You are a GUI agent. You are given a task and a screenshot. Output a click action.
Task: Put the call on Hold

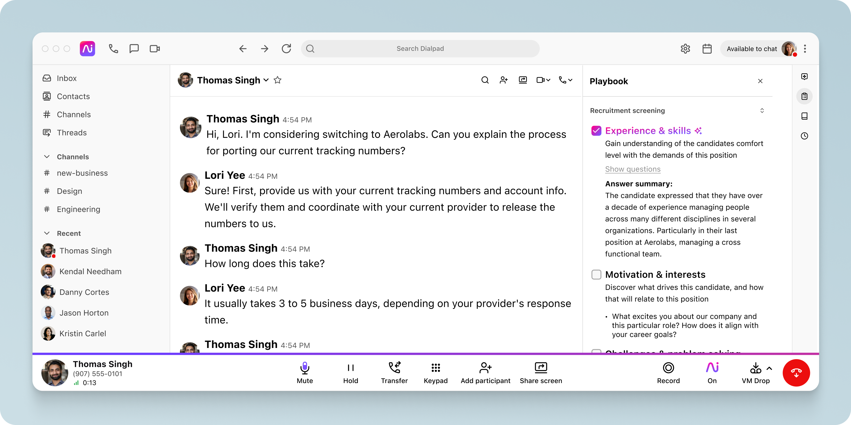[351, 372]
